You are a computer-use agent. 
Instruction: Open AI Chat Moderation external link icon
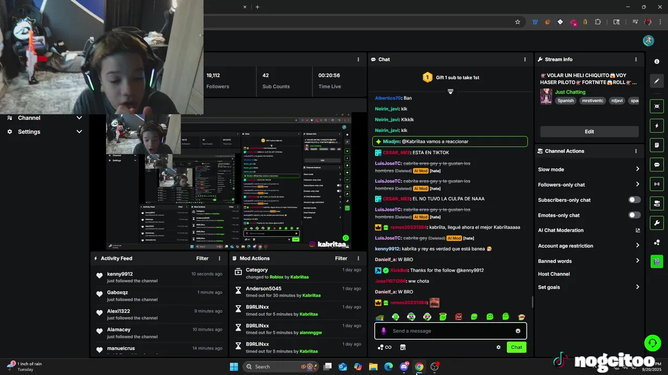point(638,230)
